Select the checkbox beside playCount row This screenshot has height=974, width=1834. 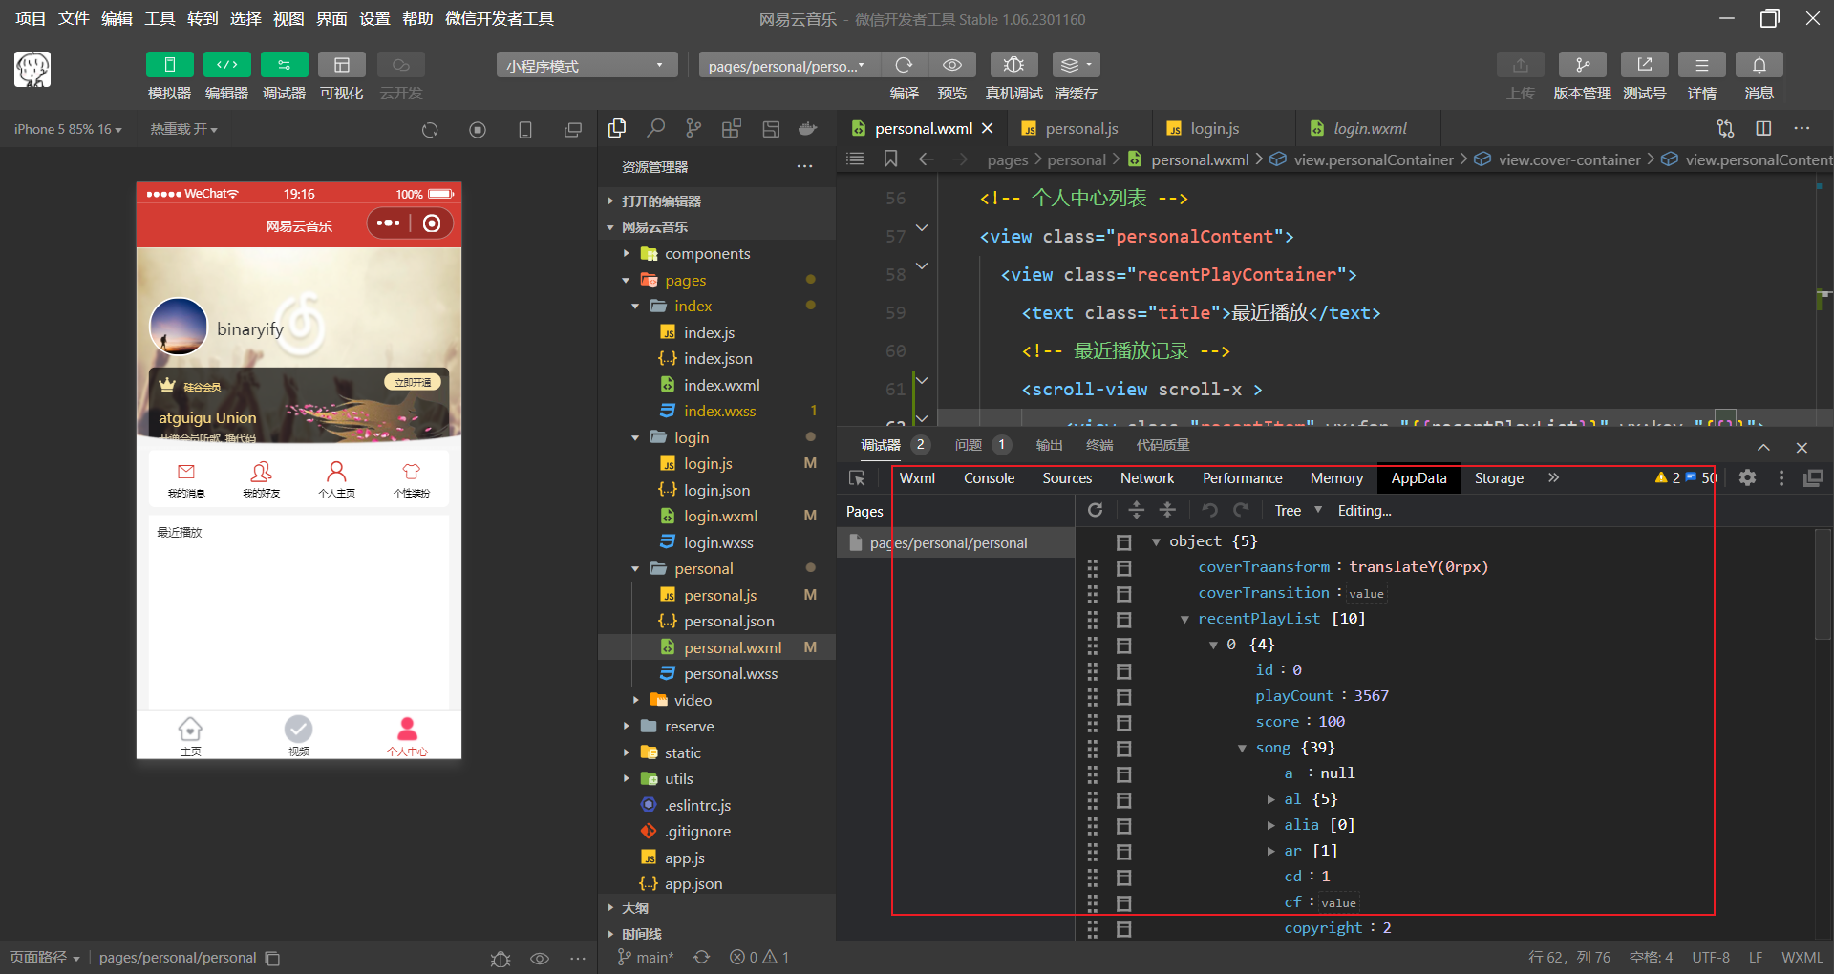[x=1124, y=697]
